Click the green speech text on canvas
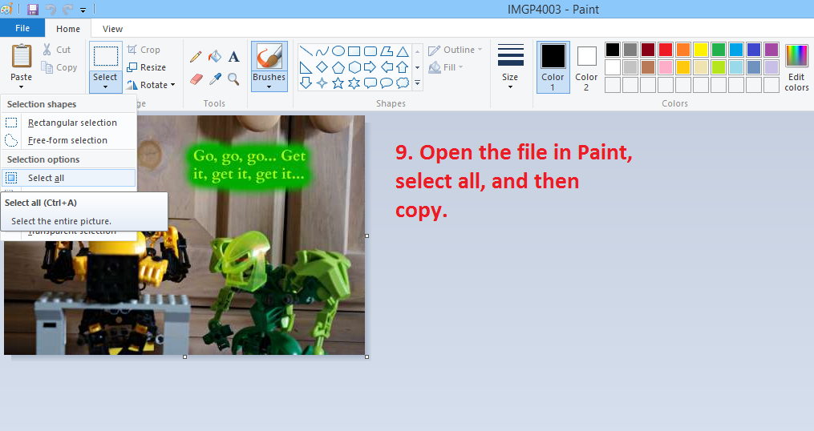 [249, 164]
